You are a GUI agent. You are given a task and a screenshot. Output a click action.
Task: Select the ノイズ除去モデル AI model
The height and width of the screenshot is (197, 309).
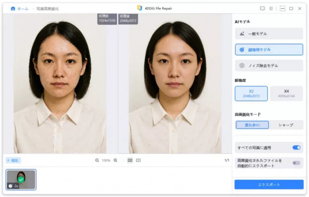pyautogui.click(x=269, y=65)
